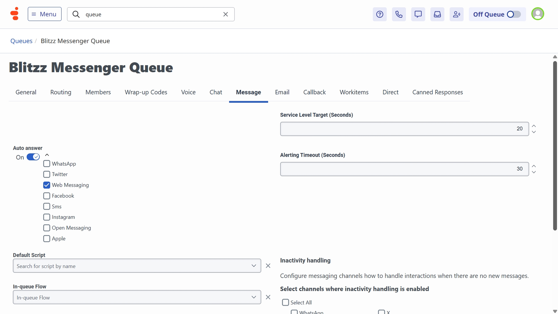558x314 pixels.
Task: Switch to the Routing tab
Action: [61, 92]
